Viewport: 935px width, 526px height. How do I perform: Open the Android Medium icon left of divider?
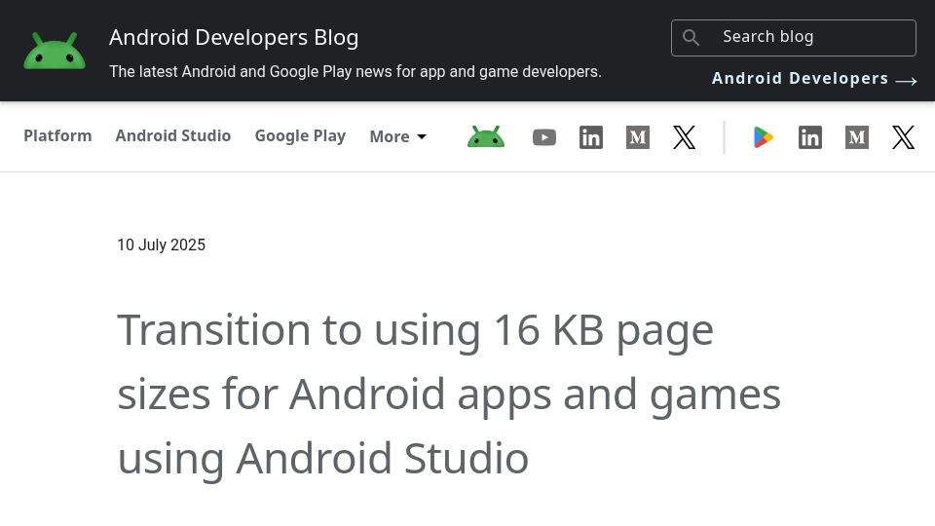pos(637,137)
